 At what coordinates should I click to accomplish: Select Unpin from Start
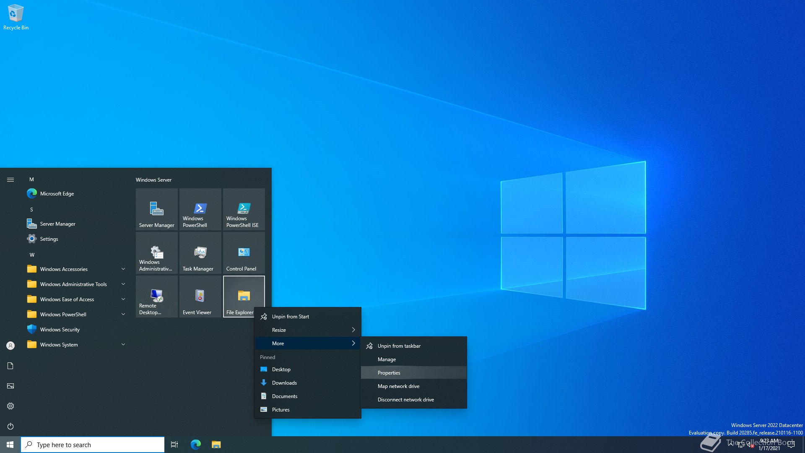click(x=308, y=317)
